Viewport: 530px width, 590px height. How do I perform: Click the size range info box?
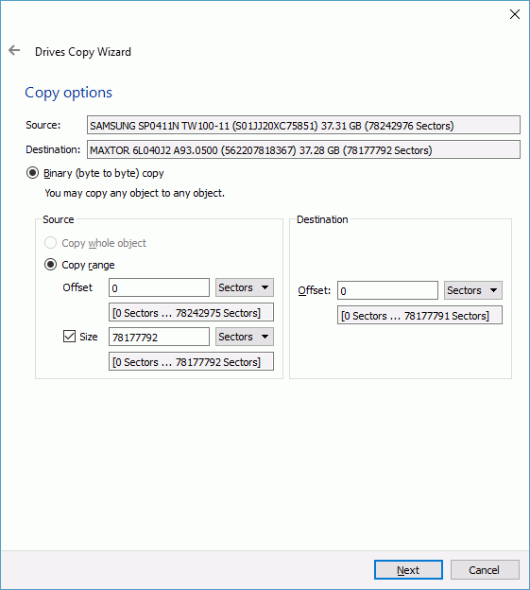191,361
